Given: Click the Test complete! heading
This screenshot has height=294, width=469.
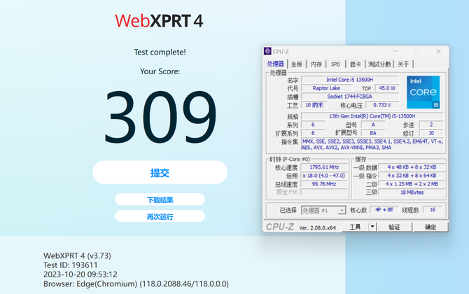Looking at the screenshot, I should [x=160, y=52].
